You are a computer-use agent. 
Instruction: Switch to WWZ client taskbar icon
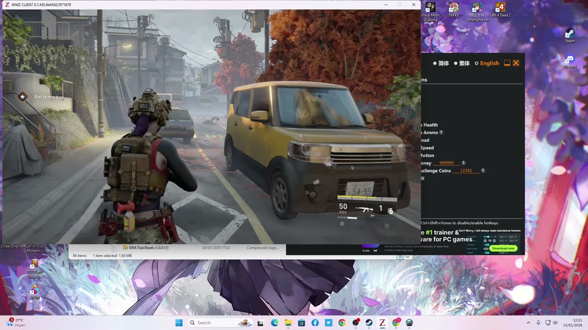pyautogui.click(x=382, y=323)
